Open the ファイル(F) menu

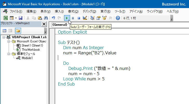[x=16, y=11]
